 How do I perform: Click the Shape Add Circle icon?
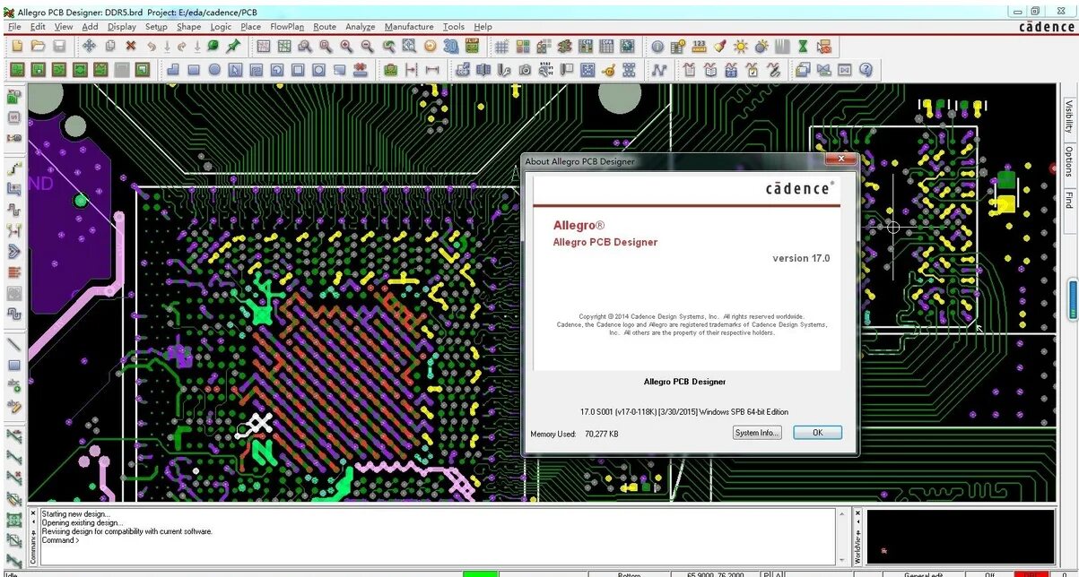click(x=214, y=69)
